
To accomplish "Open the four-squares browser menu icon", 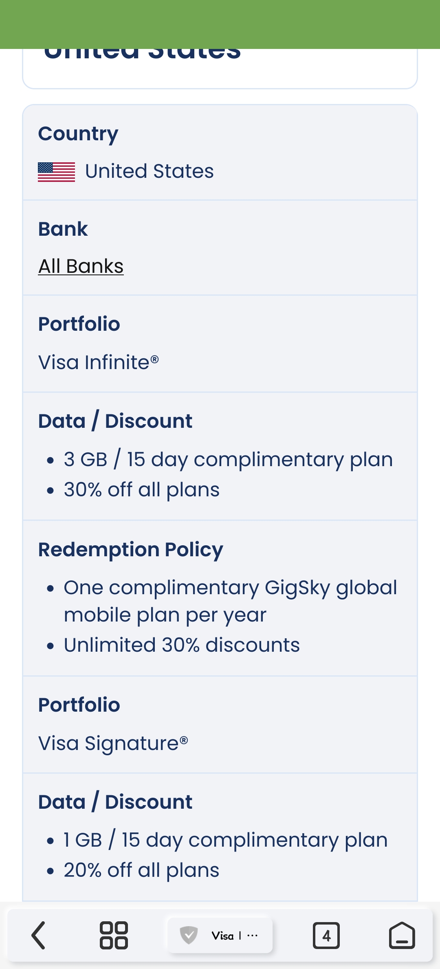I will pyautogui.click(x=114, y=935).
